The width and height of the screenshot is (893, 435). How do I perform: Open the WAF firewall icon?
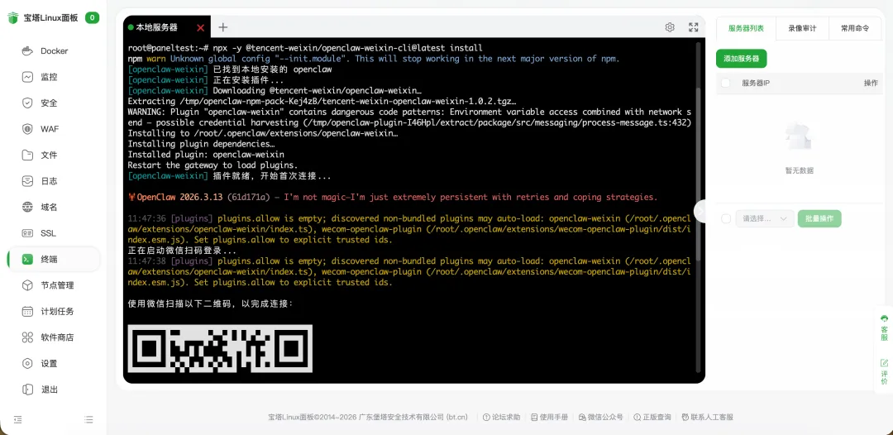click(27, 129)
